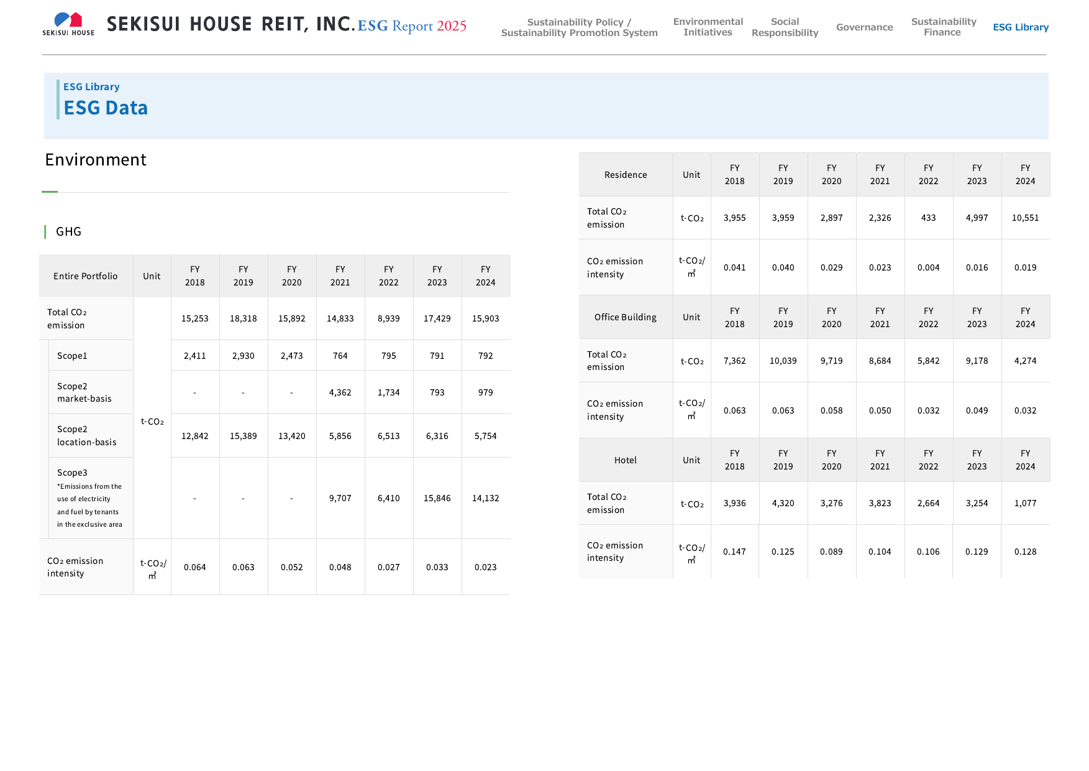Click the Hotel intensity value 0.128

coord(1026,552)
